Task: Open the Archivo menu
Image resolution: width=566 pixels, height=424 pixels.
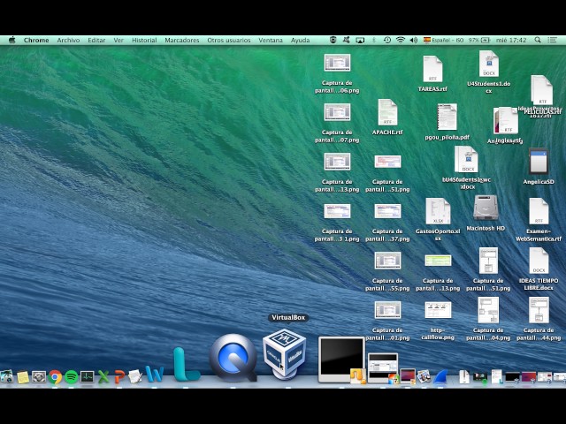Action: tap(68, 40)
